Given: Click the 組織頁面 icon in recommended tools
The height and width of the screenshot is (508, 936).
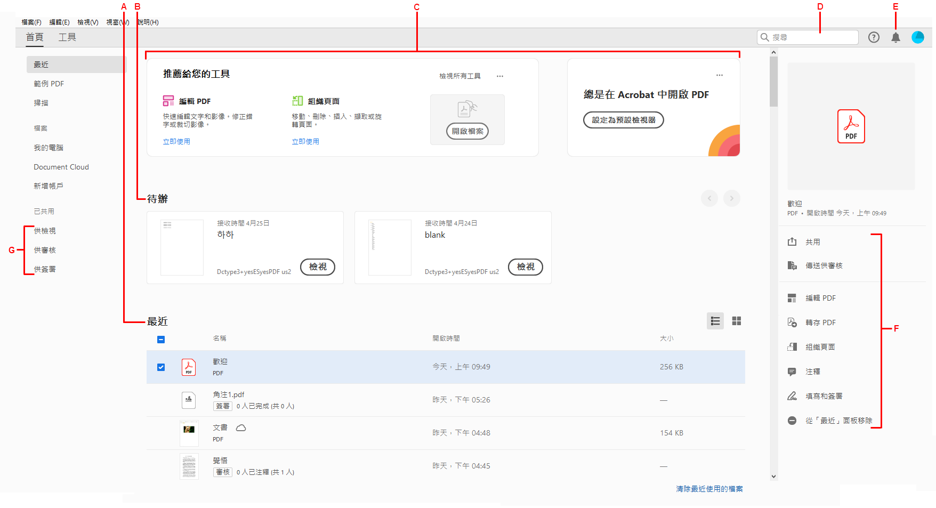Looking at the screenshot, I should (297, 101).
